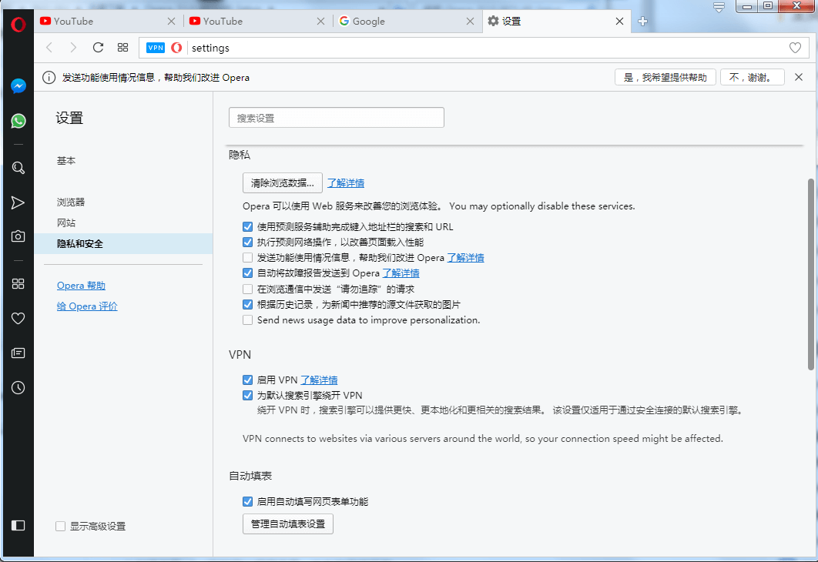This screenshot has width=818, height=562.
Task: Open Speed Dial from the sidebar grid icon
Action: tap(18, 283)
